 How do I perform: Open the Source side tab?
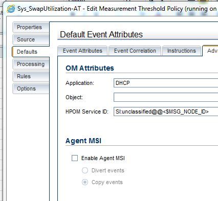click(31, 39)
